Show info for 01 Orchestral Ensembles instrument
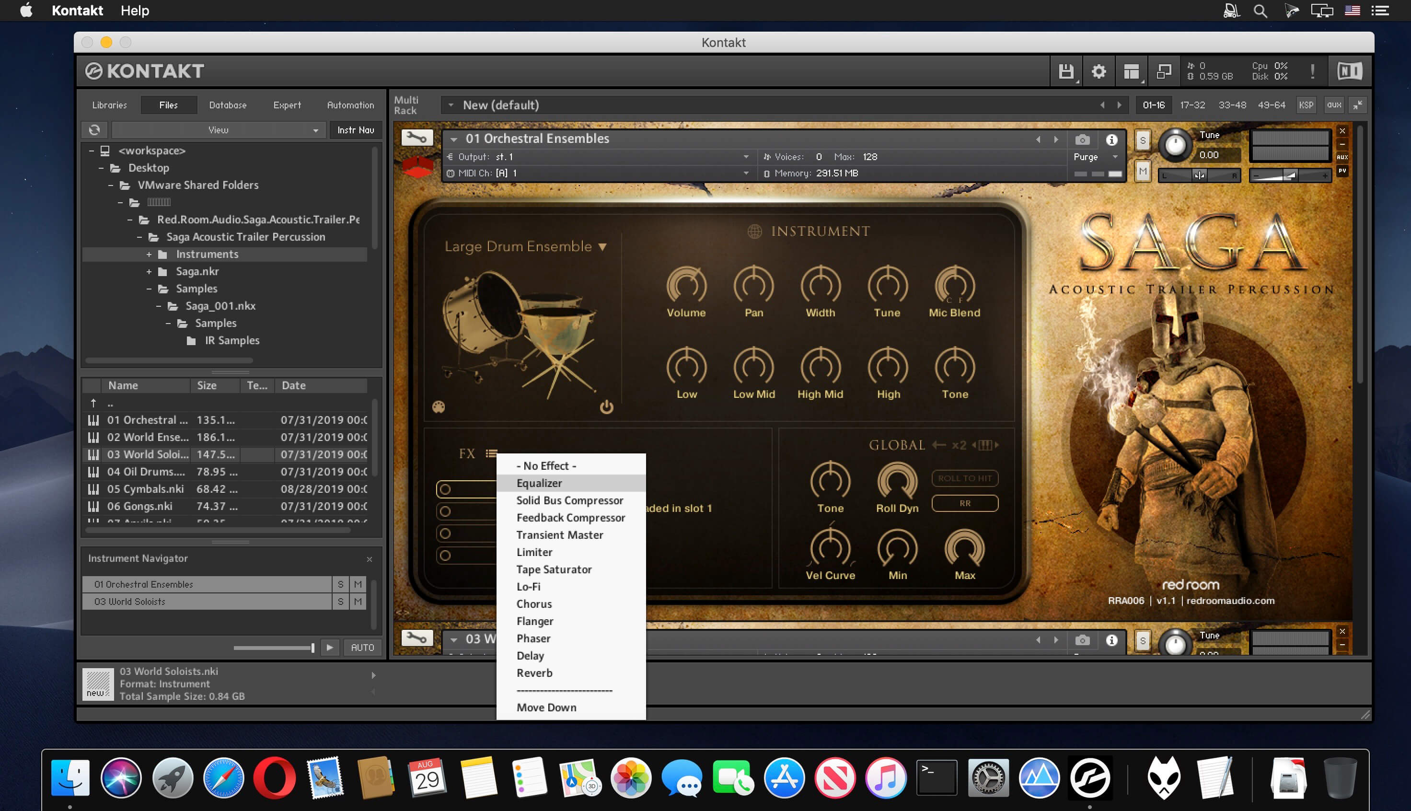The image size is (1411, 811). pyautogui.click(x=1111, y=139)
